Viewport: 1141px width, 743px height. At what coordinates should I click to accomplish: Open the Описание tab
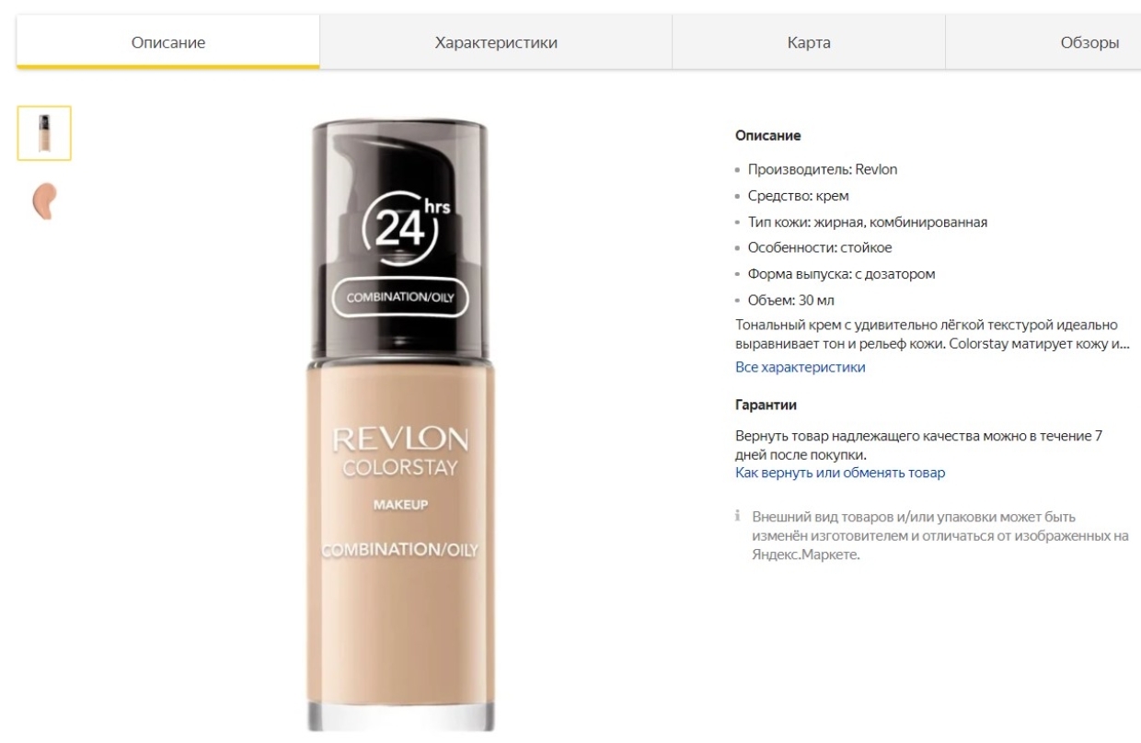(x=168, y=42)
